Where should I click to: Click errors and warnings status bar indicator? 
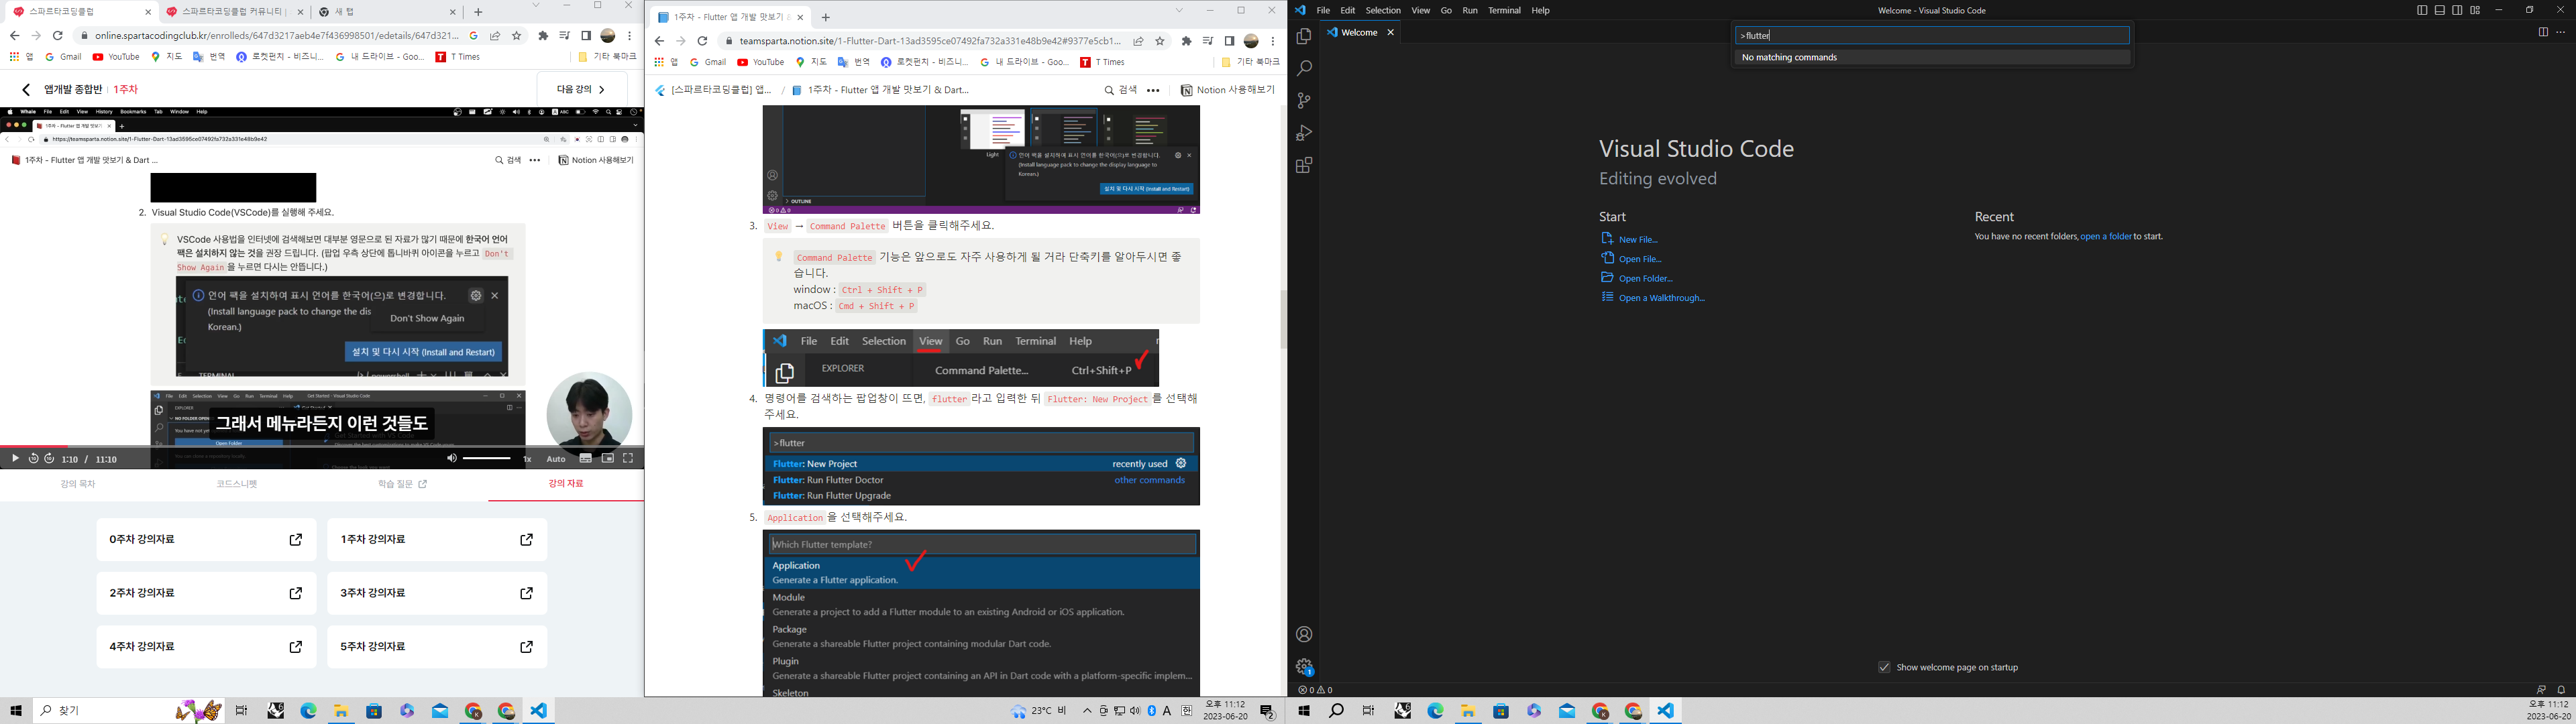[x=1315, y=690]
